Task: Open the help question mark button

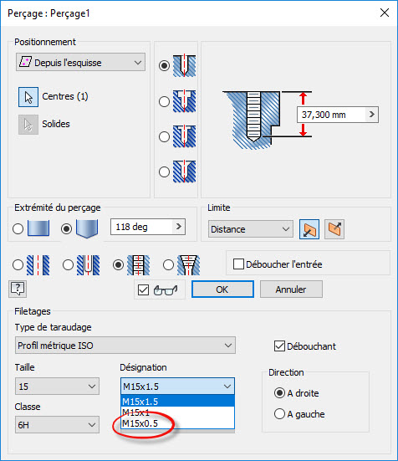Action: tap(18, 289)
